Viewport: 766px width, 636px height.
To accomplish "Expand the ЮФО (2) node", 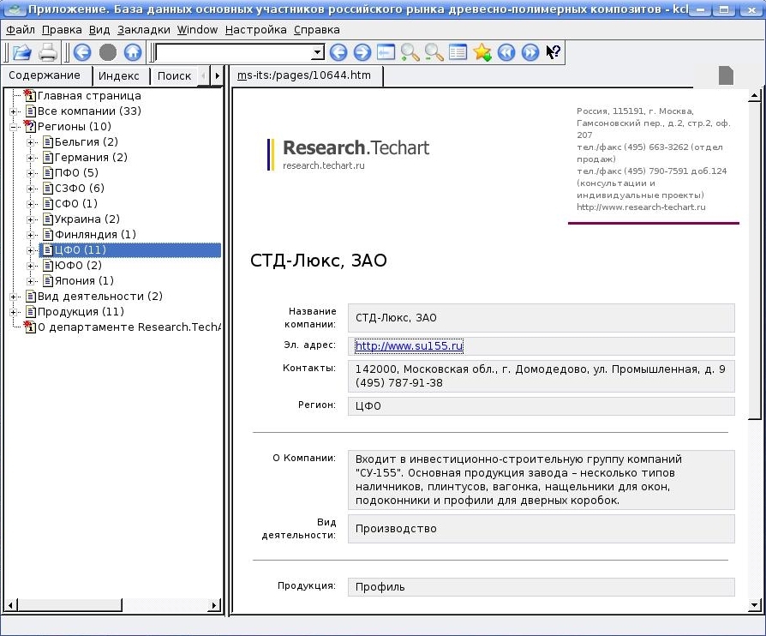I will tap(30, 266).
